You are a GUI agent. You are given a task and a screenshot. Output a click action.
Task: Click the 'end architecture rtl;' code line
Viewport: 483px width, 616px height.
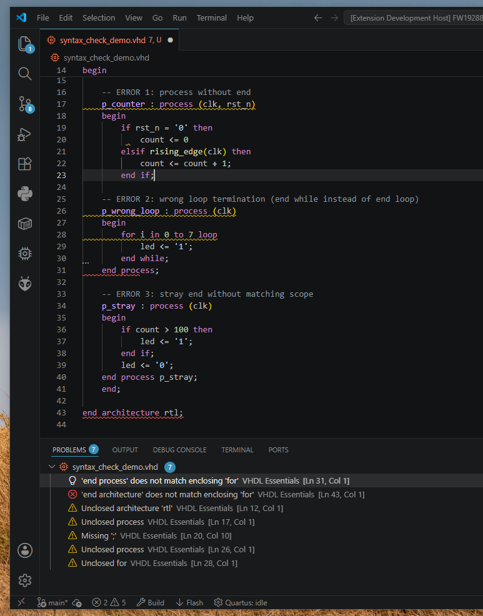pos(133,412)
